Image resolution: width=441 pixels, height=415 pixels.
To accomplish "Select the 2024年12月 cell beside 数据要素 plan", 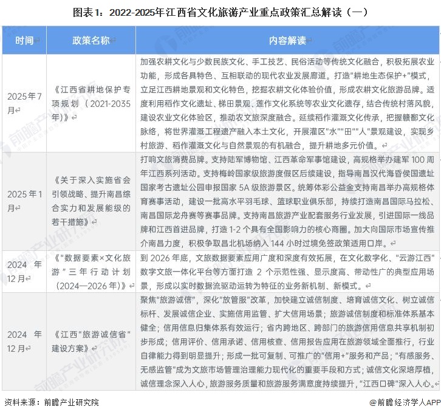I will (25, 272).
